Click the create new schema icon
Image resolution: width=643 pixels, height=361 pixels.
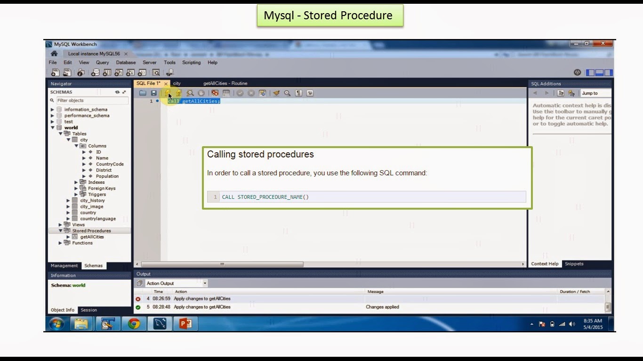96,72
